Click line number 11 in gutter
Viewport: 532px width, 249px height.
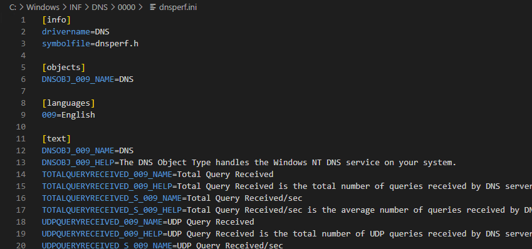coord(21,139)
